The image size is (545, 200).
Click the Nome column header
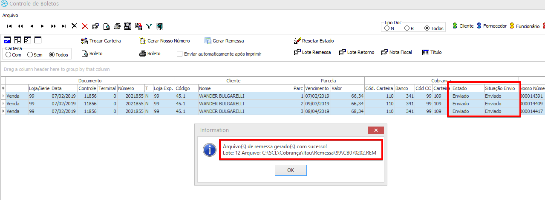[245, 88]
